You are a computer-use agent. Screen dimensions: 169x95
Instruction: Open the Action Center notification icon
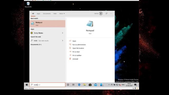[x=135, y=85]
